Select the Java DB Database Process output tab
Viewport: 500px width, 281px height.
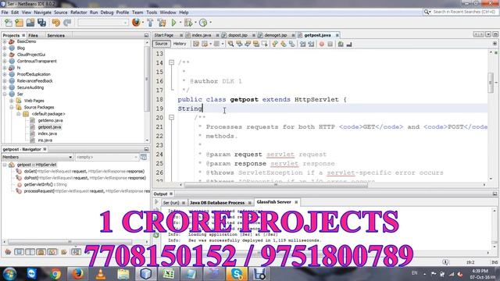coord(217,203)
